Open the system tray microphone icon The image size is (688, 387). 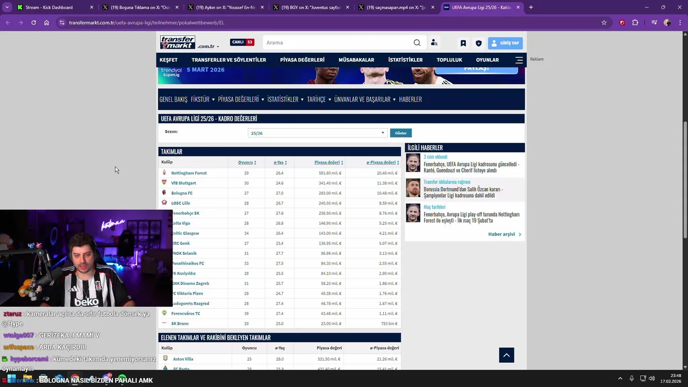click(632, 379)
